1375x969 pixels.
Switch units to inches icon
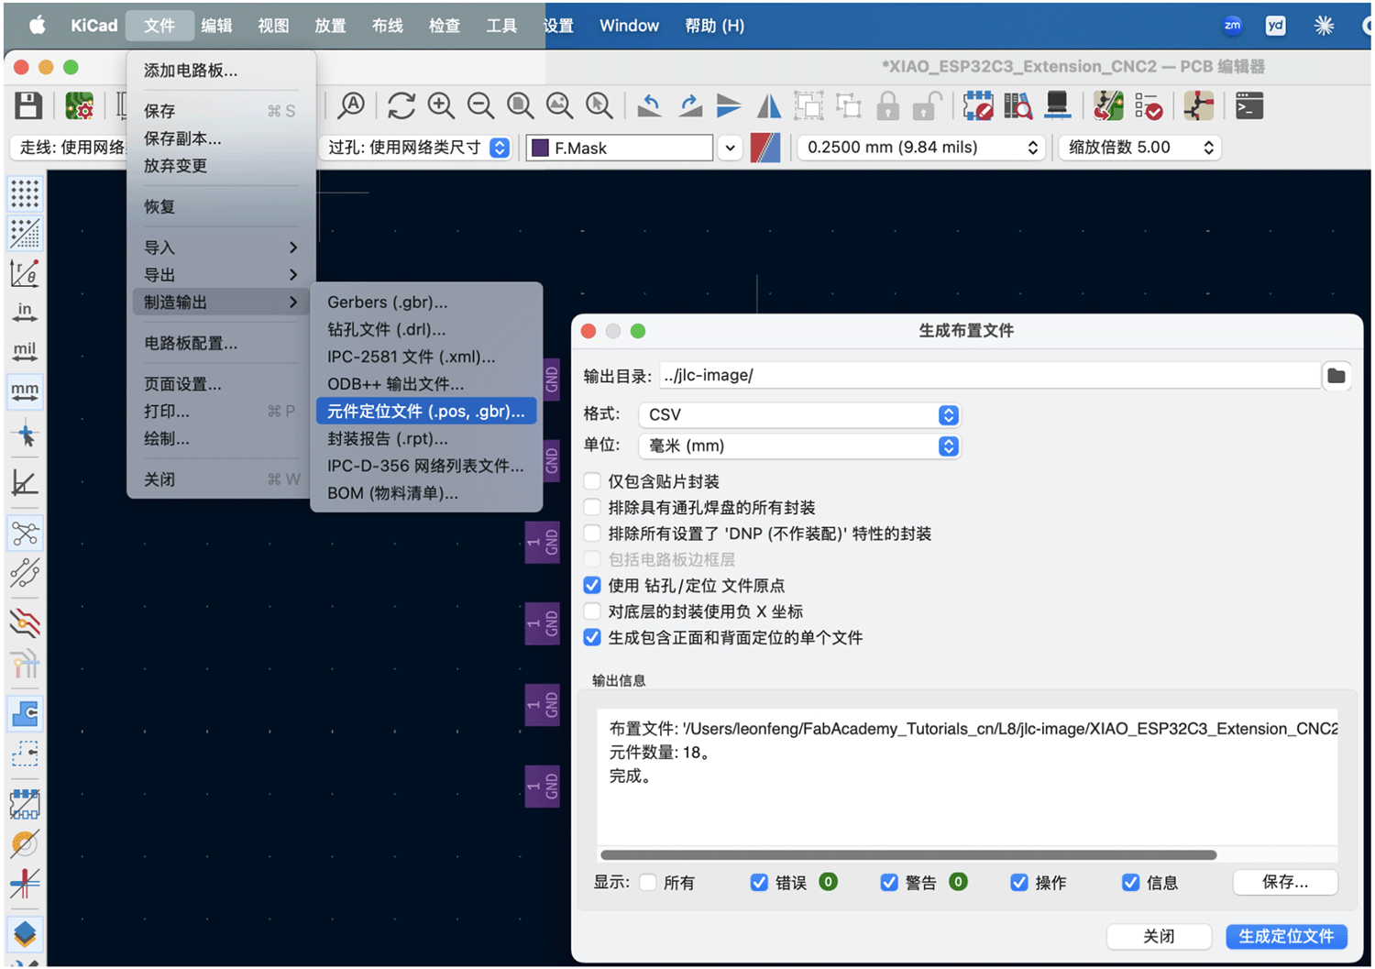(25, 312)
